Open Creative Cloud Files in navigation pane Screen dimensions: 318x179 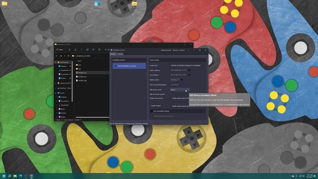click(x=64, y=83)
